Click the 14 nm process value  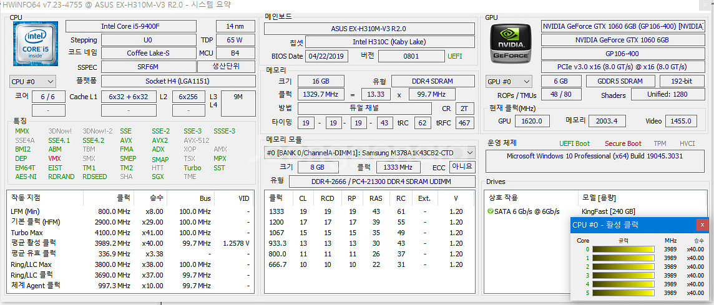click(x=235, y=26)
